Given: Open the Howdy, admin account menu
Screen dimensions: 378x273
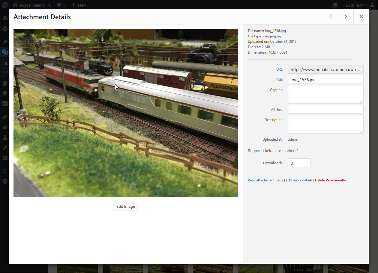Looking at the screenshot, I should (x=358, y=5).
